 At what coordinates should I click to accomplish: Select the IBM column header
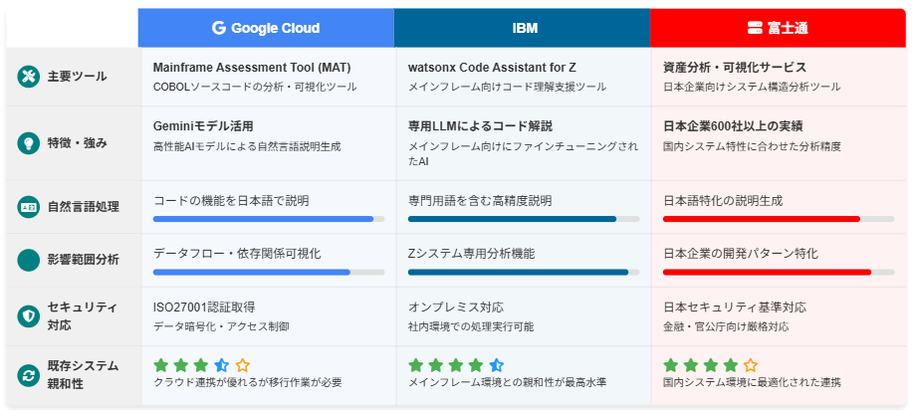coord(523,28)
